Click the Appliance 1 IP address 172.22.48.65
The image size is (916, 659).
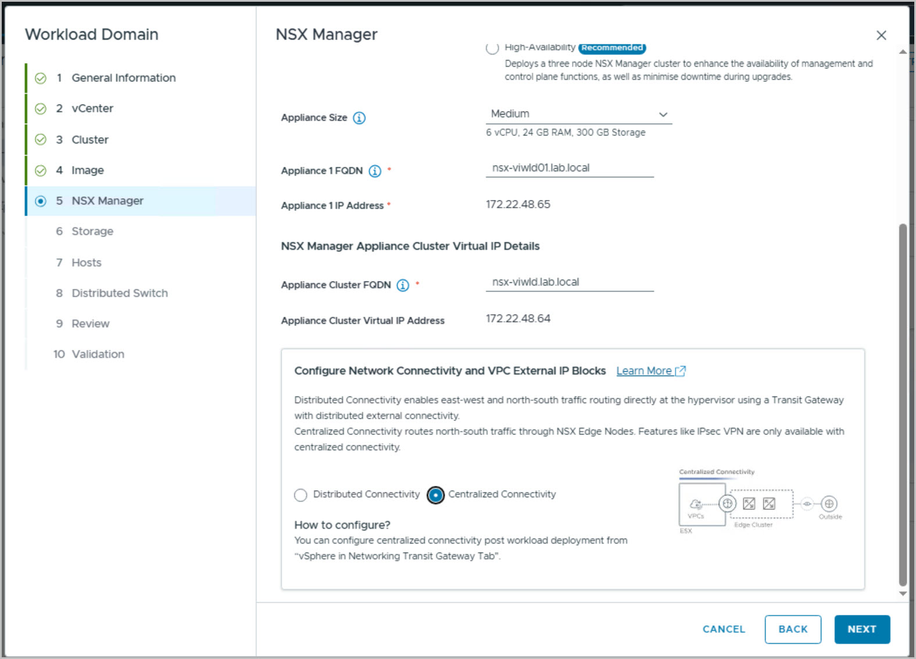click(x=518, y=205)
